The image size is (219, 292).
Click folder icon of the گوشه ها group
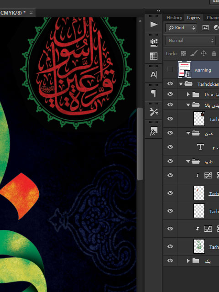click(196, 94)
